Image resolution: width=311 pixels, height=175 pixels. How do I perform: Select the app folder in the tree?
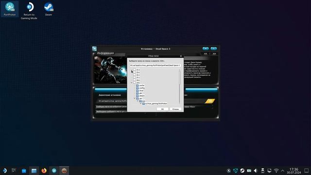[x=143, y=101]
